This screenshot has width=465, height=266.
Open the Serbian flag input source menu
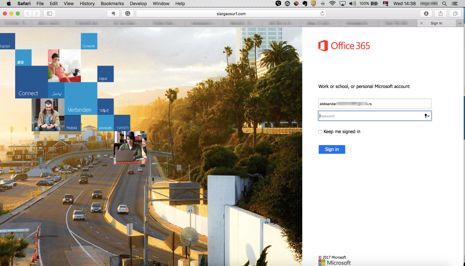[x=385, y=4]
